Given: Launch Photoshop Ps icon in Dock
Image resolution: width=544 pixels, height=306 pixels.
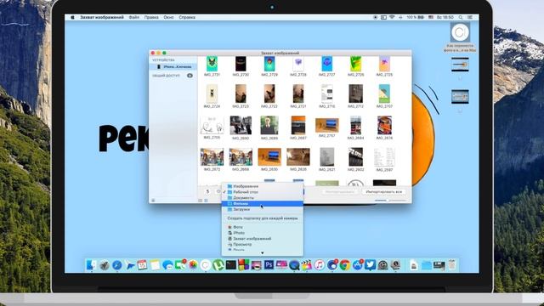Looking at the screenshot, I should pos(269,265).
